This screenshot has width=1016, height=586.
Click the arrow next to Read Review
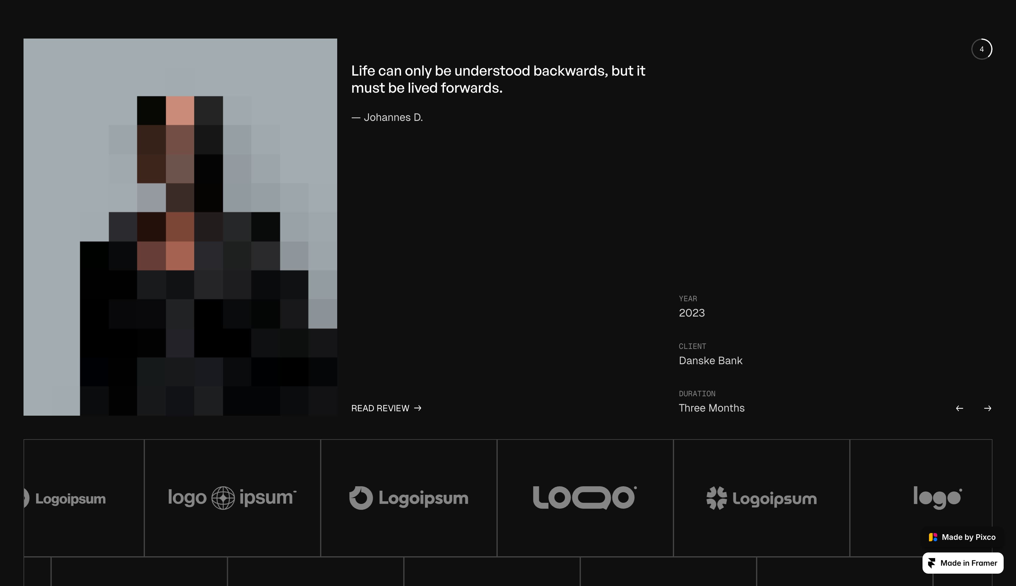(x=418, y=408)
